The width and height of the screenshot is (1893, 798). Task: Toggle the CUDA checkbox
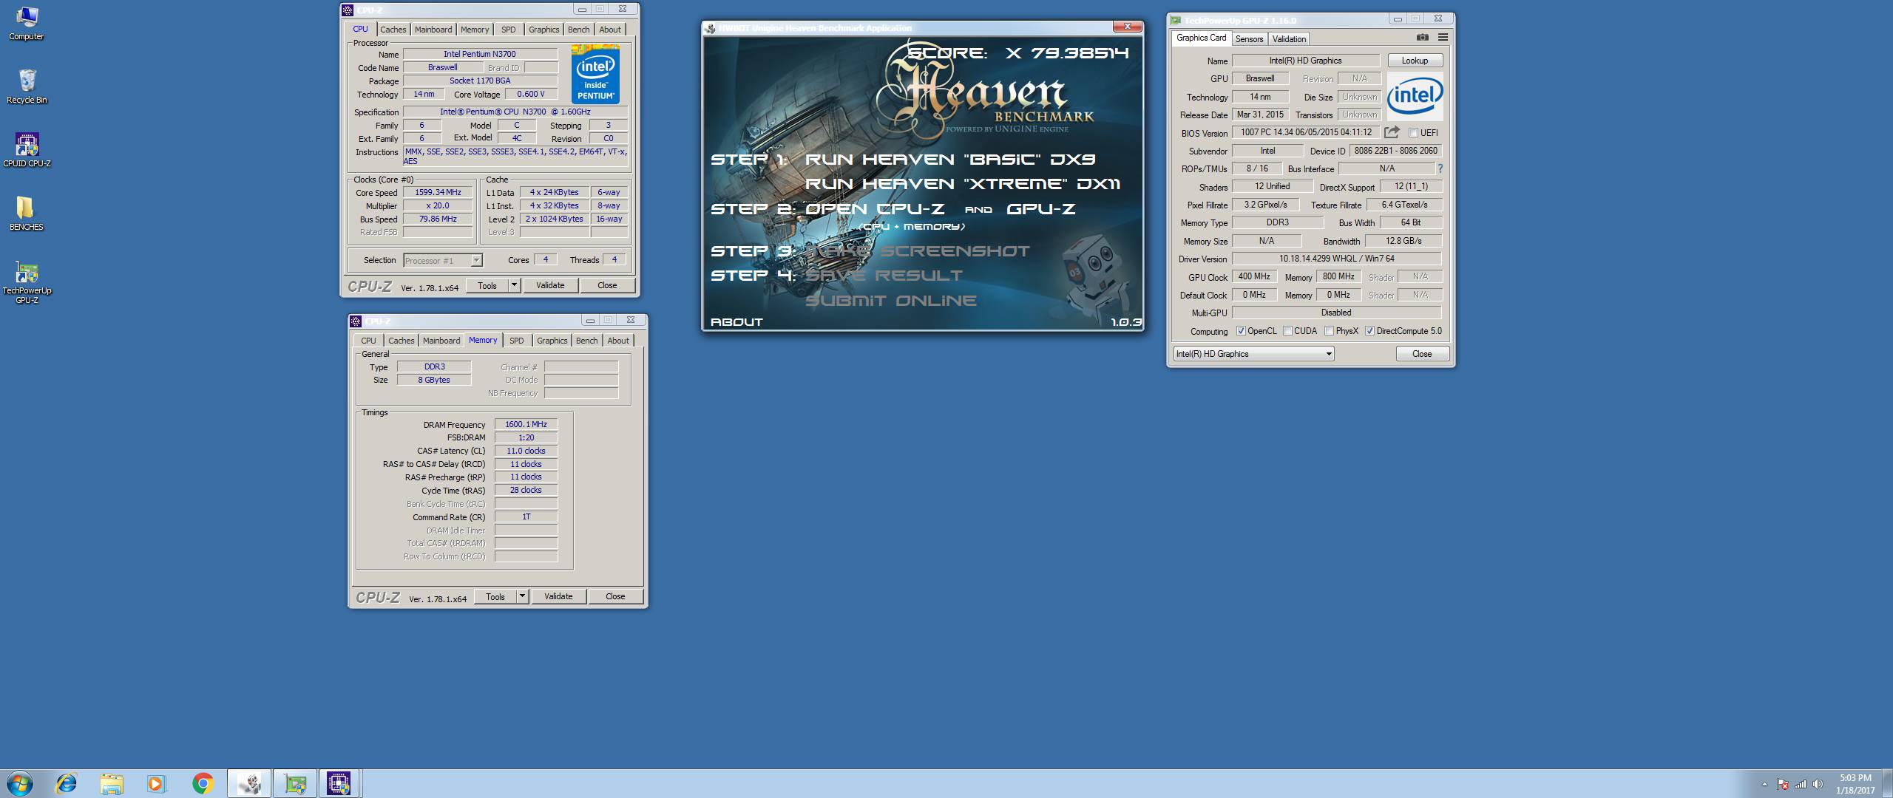(x=1287, y=331)
